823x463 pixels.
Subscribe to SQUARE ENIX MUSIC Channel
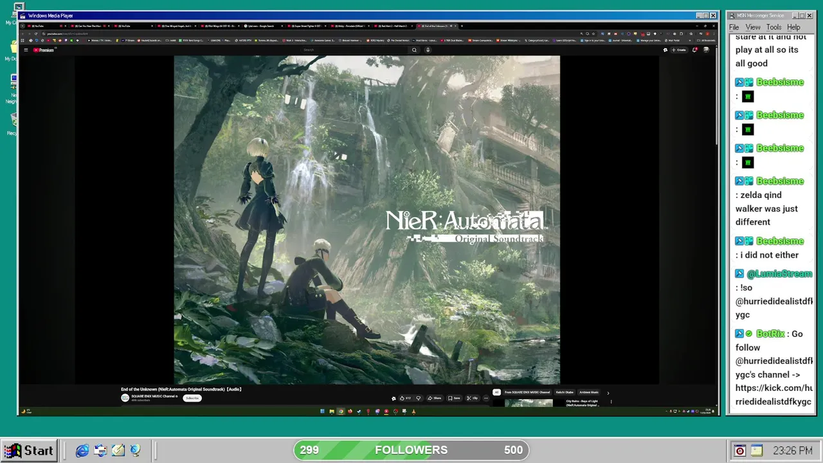(x=192, y=398)
